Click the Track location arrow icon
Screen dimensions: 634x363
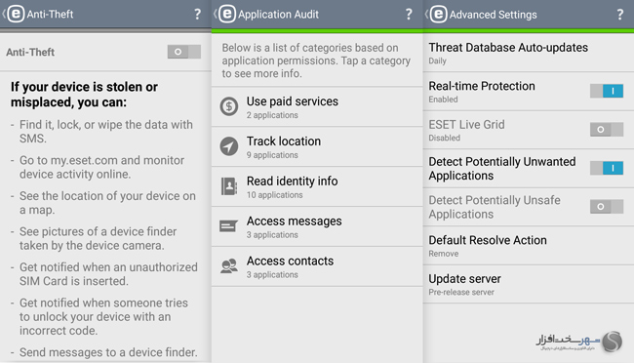pos(229,146)
